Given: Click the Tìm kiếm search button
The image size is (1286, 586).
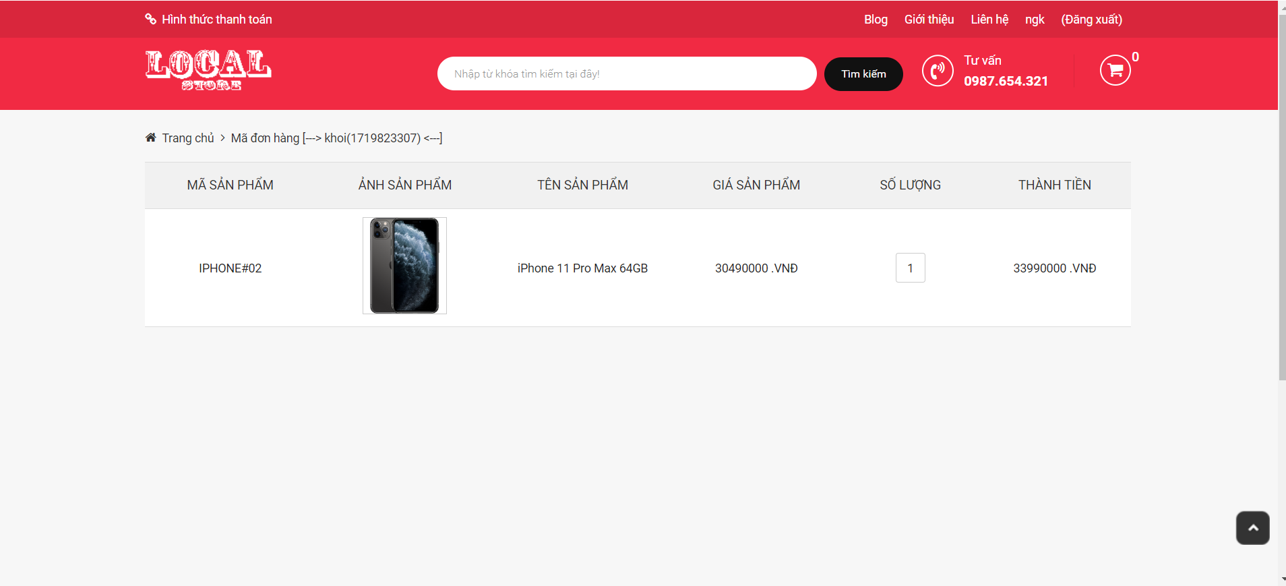Looking at the screenshot, I should 863,74.
